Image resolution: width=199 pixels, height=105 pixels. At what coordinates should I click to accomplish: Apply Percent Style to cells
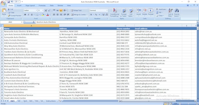pos(96,15)
